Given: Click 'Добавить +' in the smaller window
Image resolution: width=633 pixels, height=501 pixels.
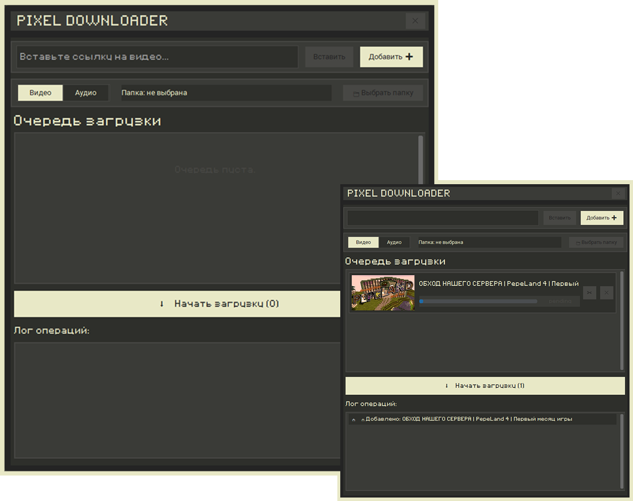Looking at the screenshot, I should (602, 218).
